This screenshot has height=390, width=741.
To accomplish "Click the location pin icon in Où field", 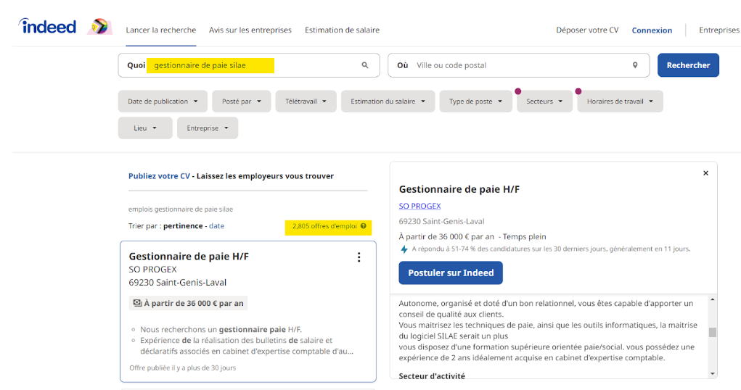I will 635,65.
